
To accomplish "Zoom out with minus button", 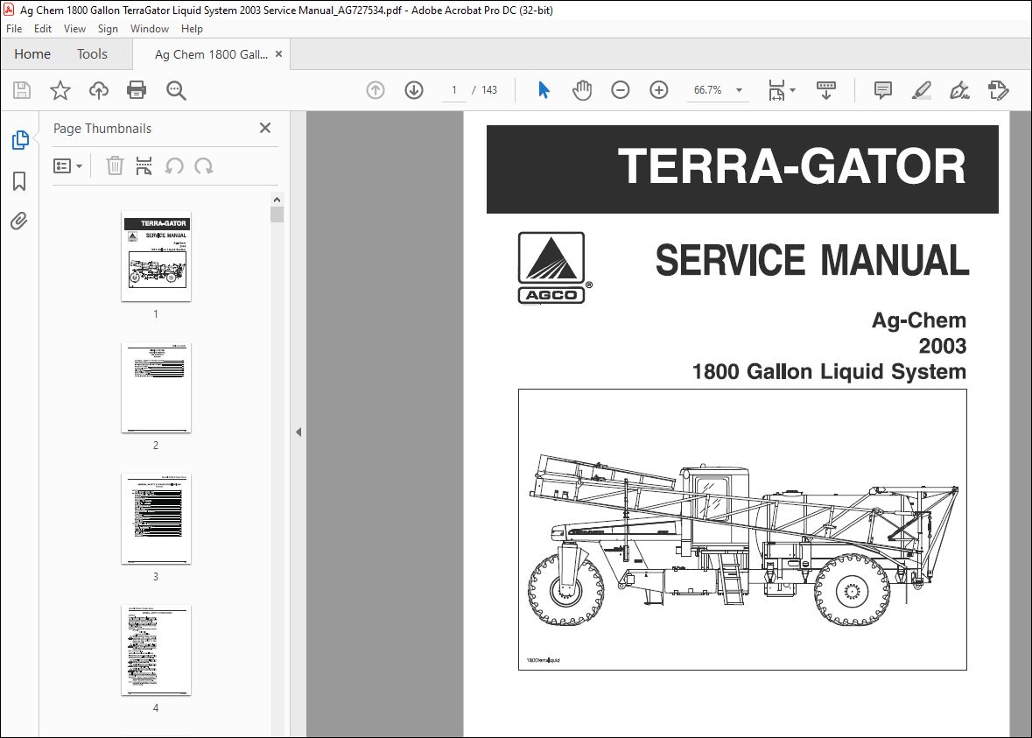I will [x=620, y=90].
